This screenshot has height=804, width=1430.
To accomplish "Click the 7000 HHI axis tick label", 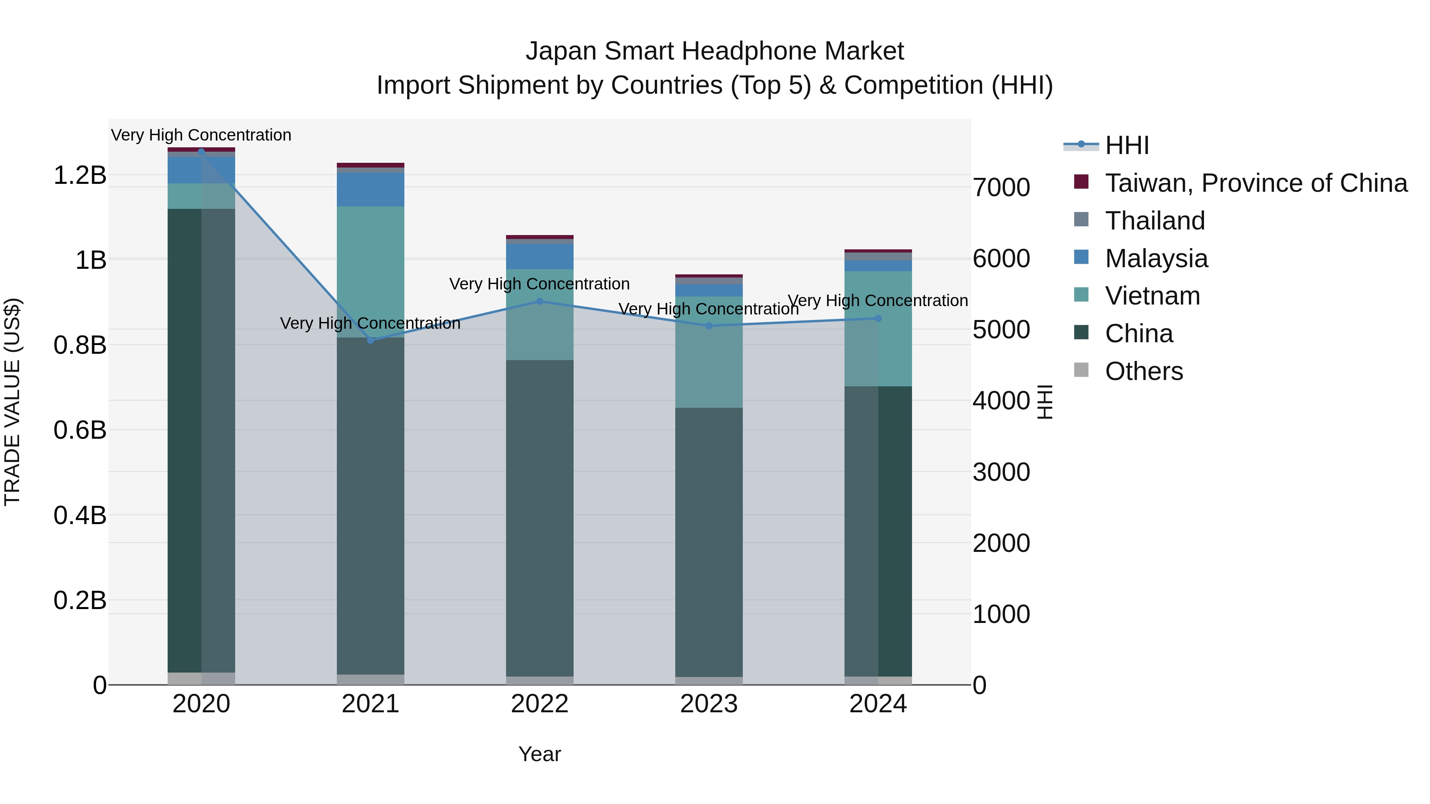I will [1001, 187].
